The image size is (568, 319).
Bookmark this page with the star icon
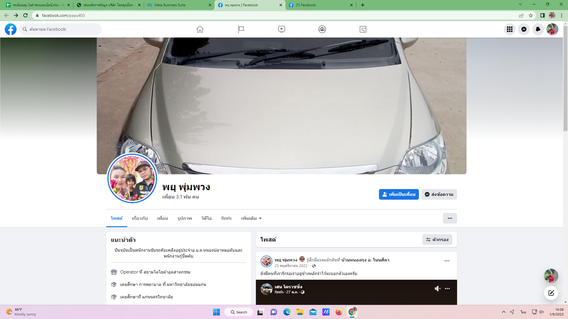tap(531, 15)
